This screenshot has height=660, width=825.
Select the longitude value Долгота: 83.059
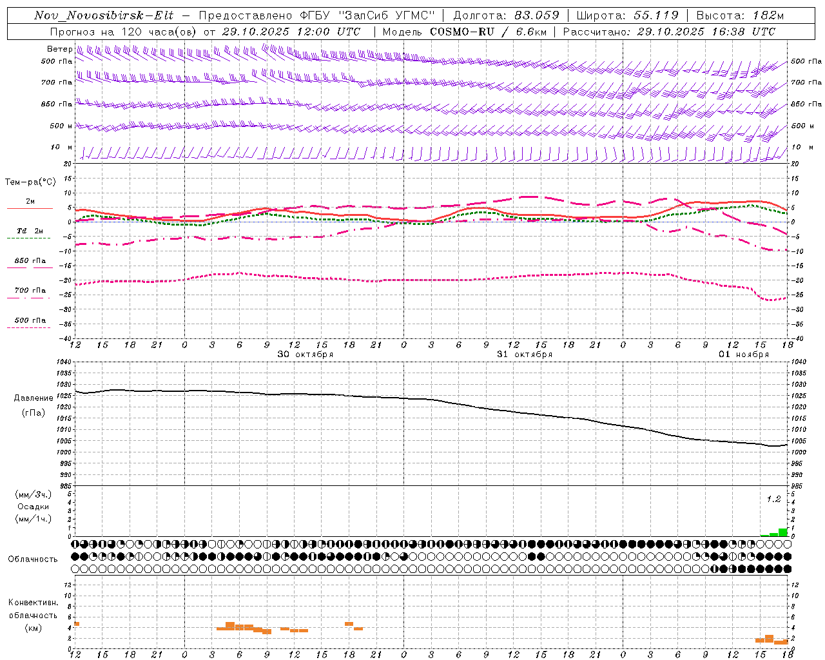(x=507, y=15)
